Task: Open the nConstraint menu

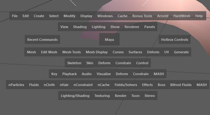Action: tap(83, 85)
